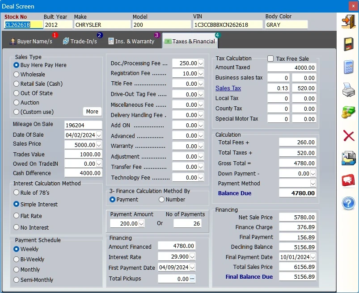Click the red chat bubbles icon
Image resolution: width=359 pixels, height=293 pixels.
(x=348, y=180)
